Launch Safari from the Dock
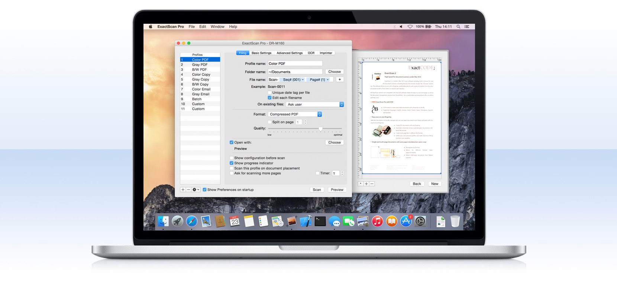The width and height of the screenshot is (617, 282). [x=192, y=222]
